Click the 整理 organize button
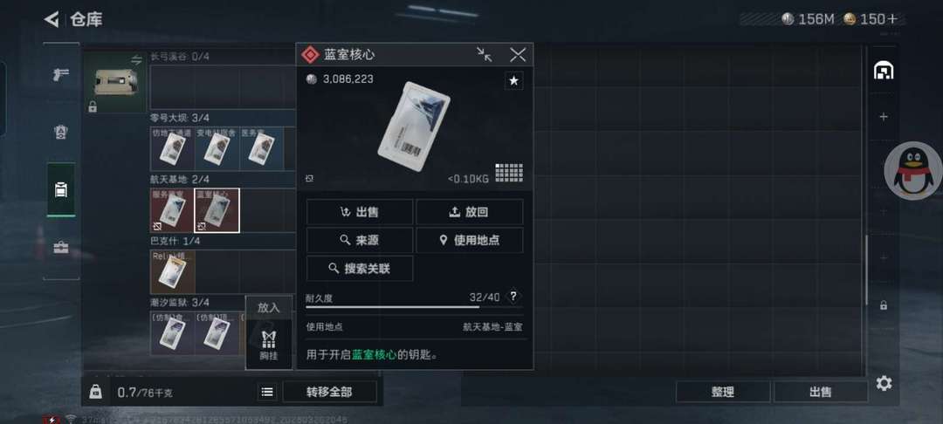 pyautogui.click(x=723, y=393)
